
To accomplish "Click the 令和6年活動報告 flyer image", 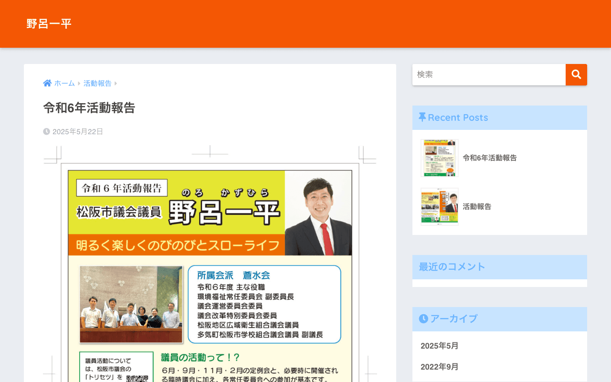I will (210, 264).
